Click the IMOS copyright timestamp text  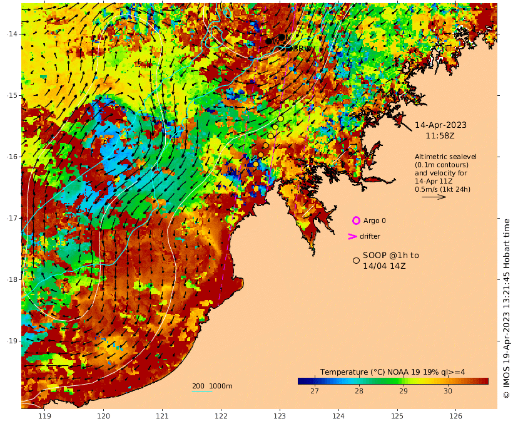507,308
